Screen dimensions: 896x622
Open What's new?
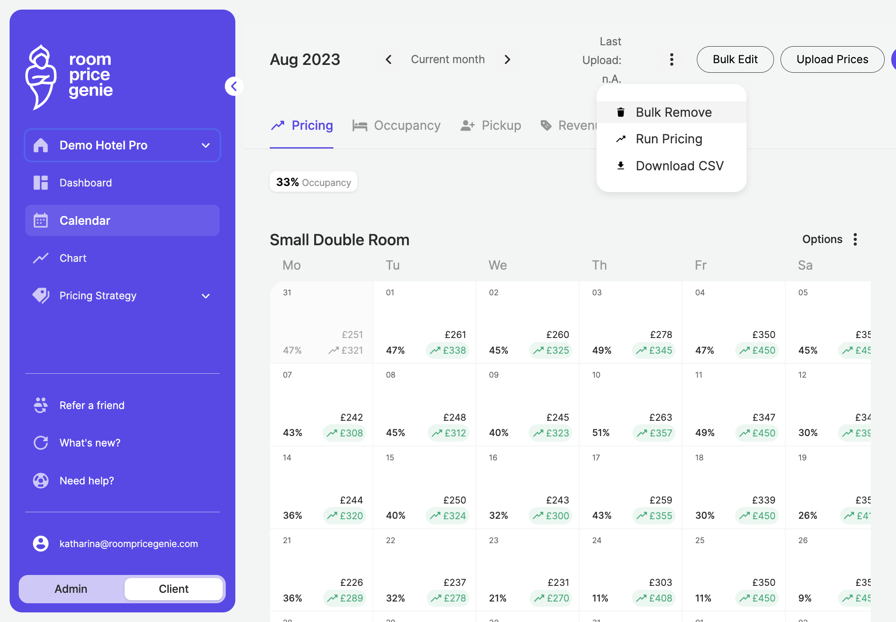pyautogui.click(x=122, y=443)
